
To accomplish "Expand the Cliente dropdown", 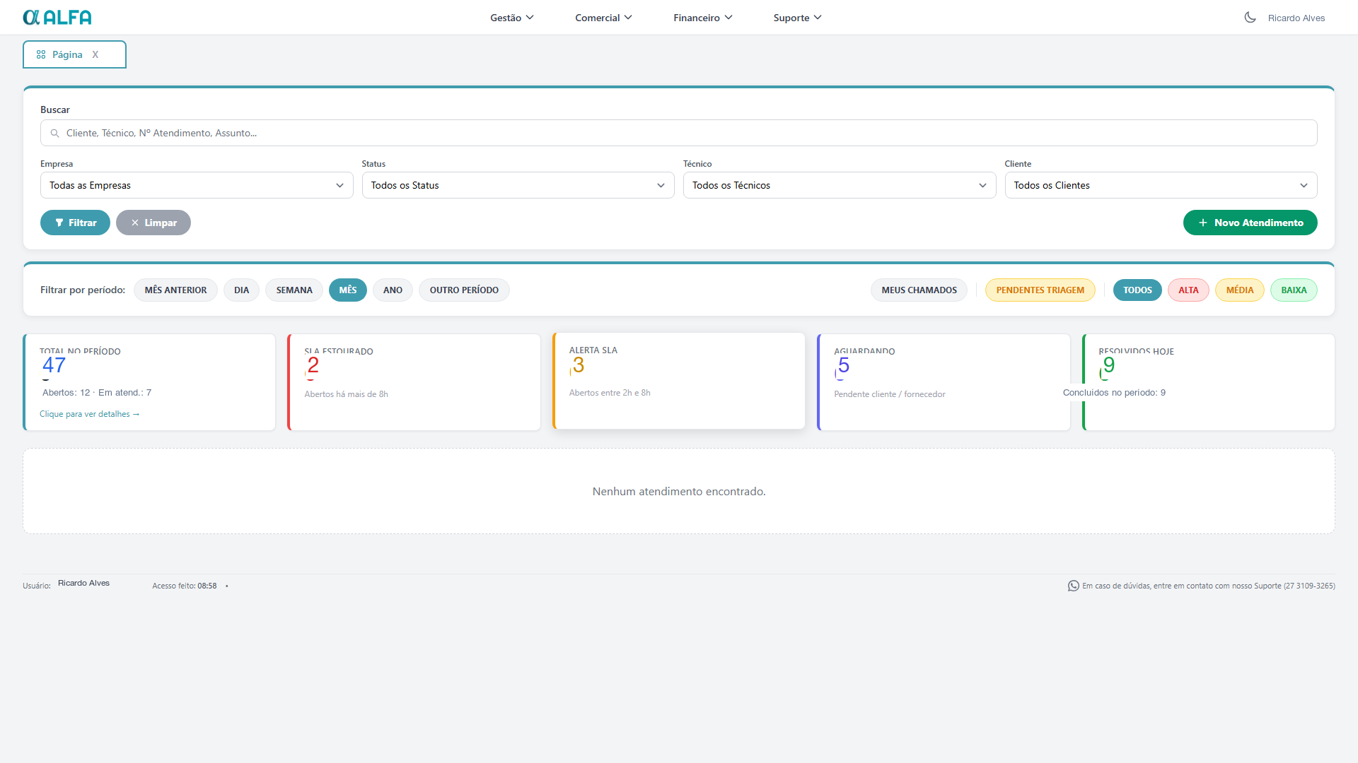I will pyautogui.click(x=1161, y=185).
